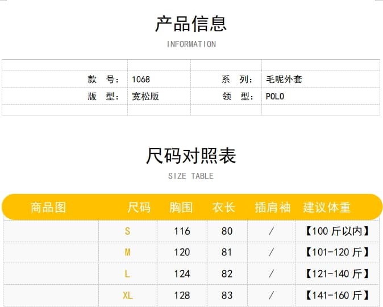Click the 胸围 column header
Viewport: 383px width, 307px height.
pos(181,208)
